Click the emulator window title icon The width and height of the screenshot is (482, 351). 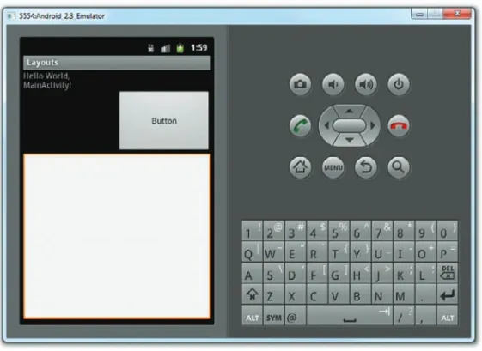tap(11, 16)
